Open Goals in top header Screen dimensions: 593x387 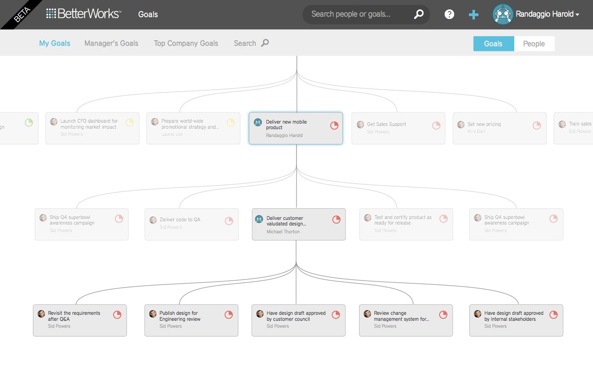tap(148, 14)
